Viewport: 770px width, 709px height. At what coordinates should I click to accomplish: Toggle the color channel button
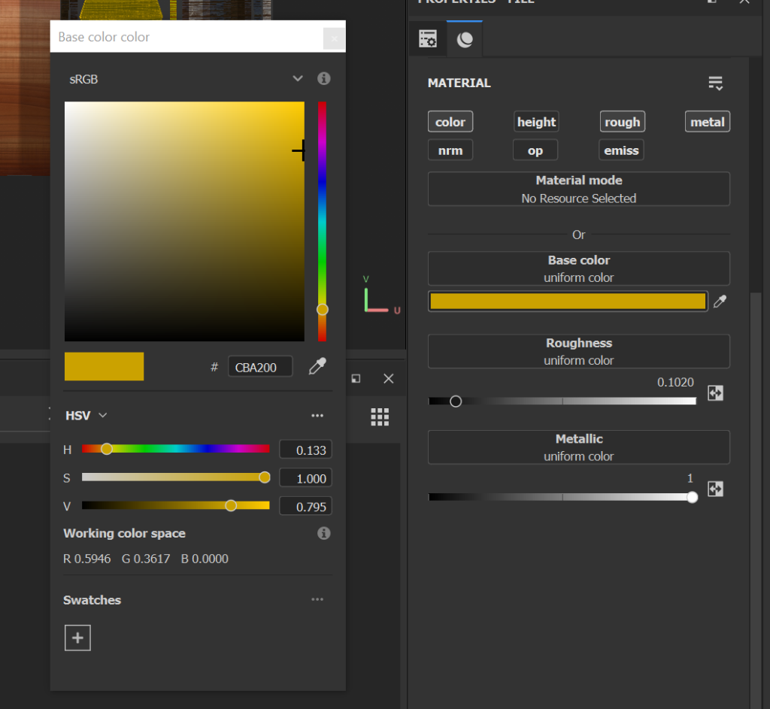[450, 122]
